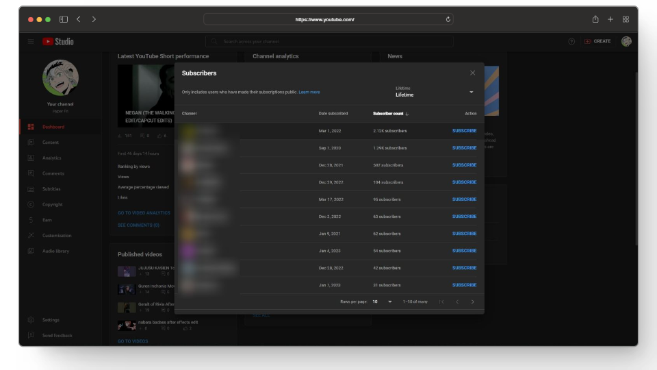This screenshot has width=657, height=370.
Task: Click the channel profile picture in sidebar
Action: click(60, 77)
